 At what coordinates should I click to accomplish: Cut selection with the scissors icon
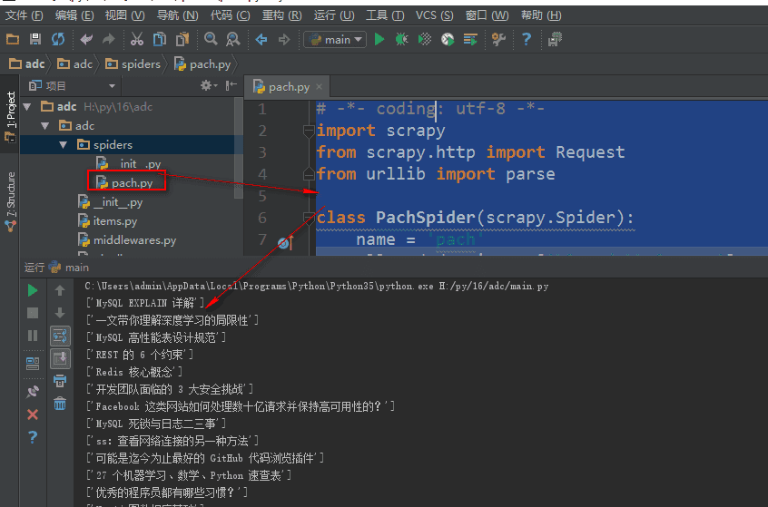[137, 39]
